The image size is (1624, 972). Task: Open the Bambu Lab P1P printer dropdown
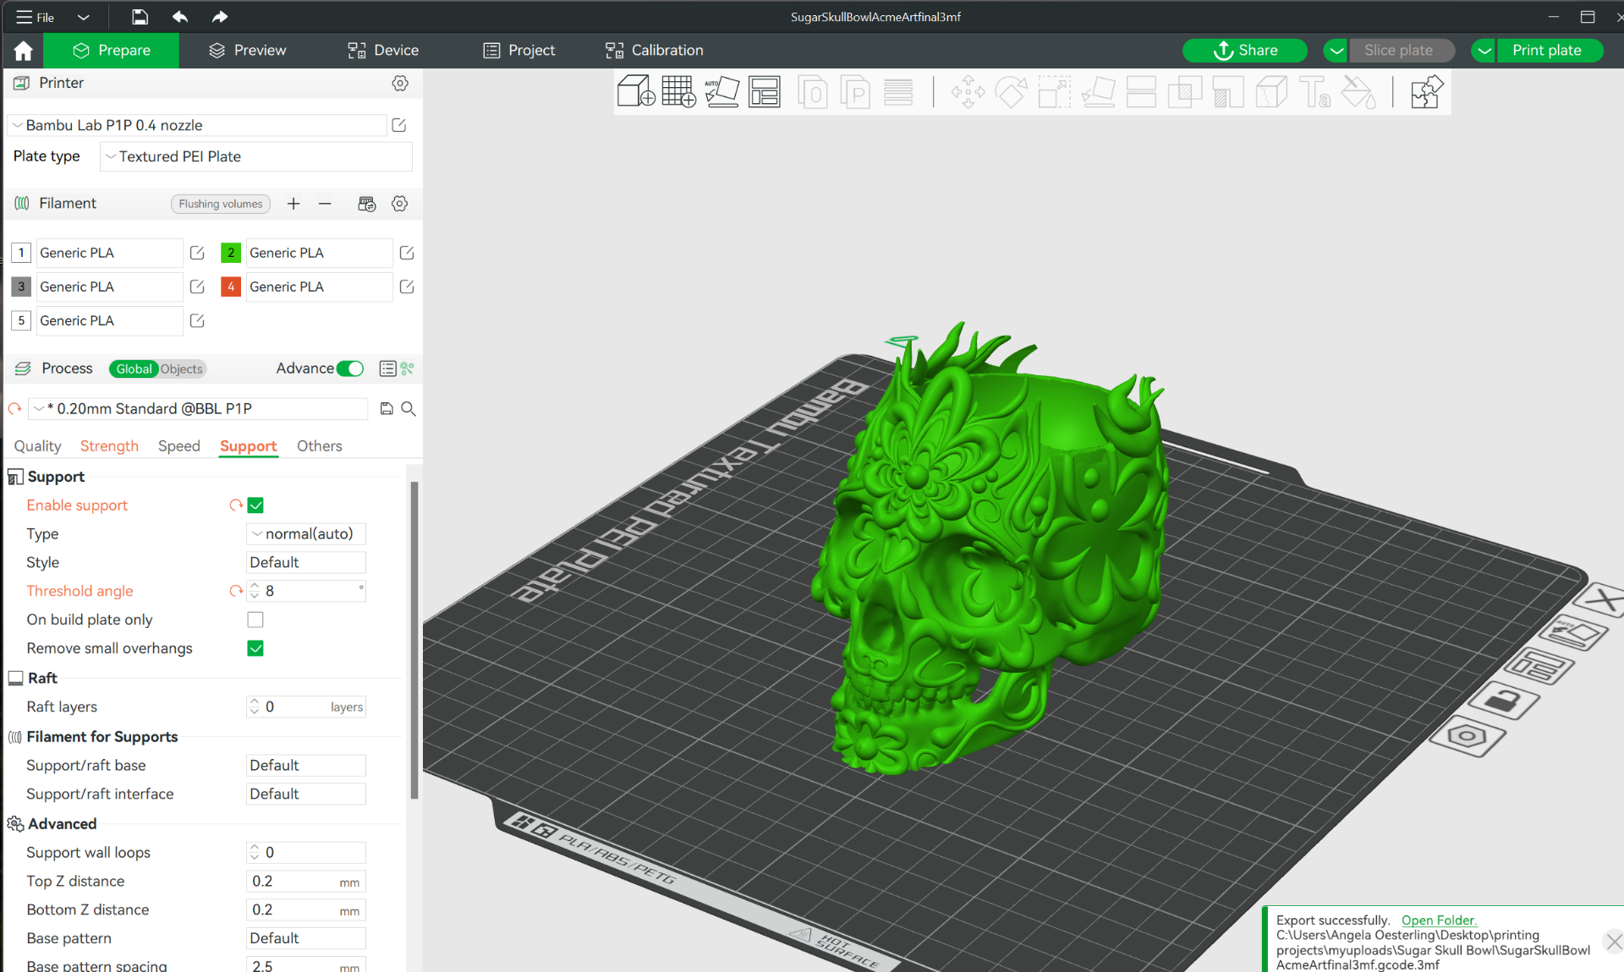tap(197, 125)
